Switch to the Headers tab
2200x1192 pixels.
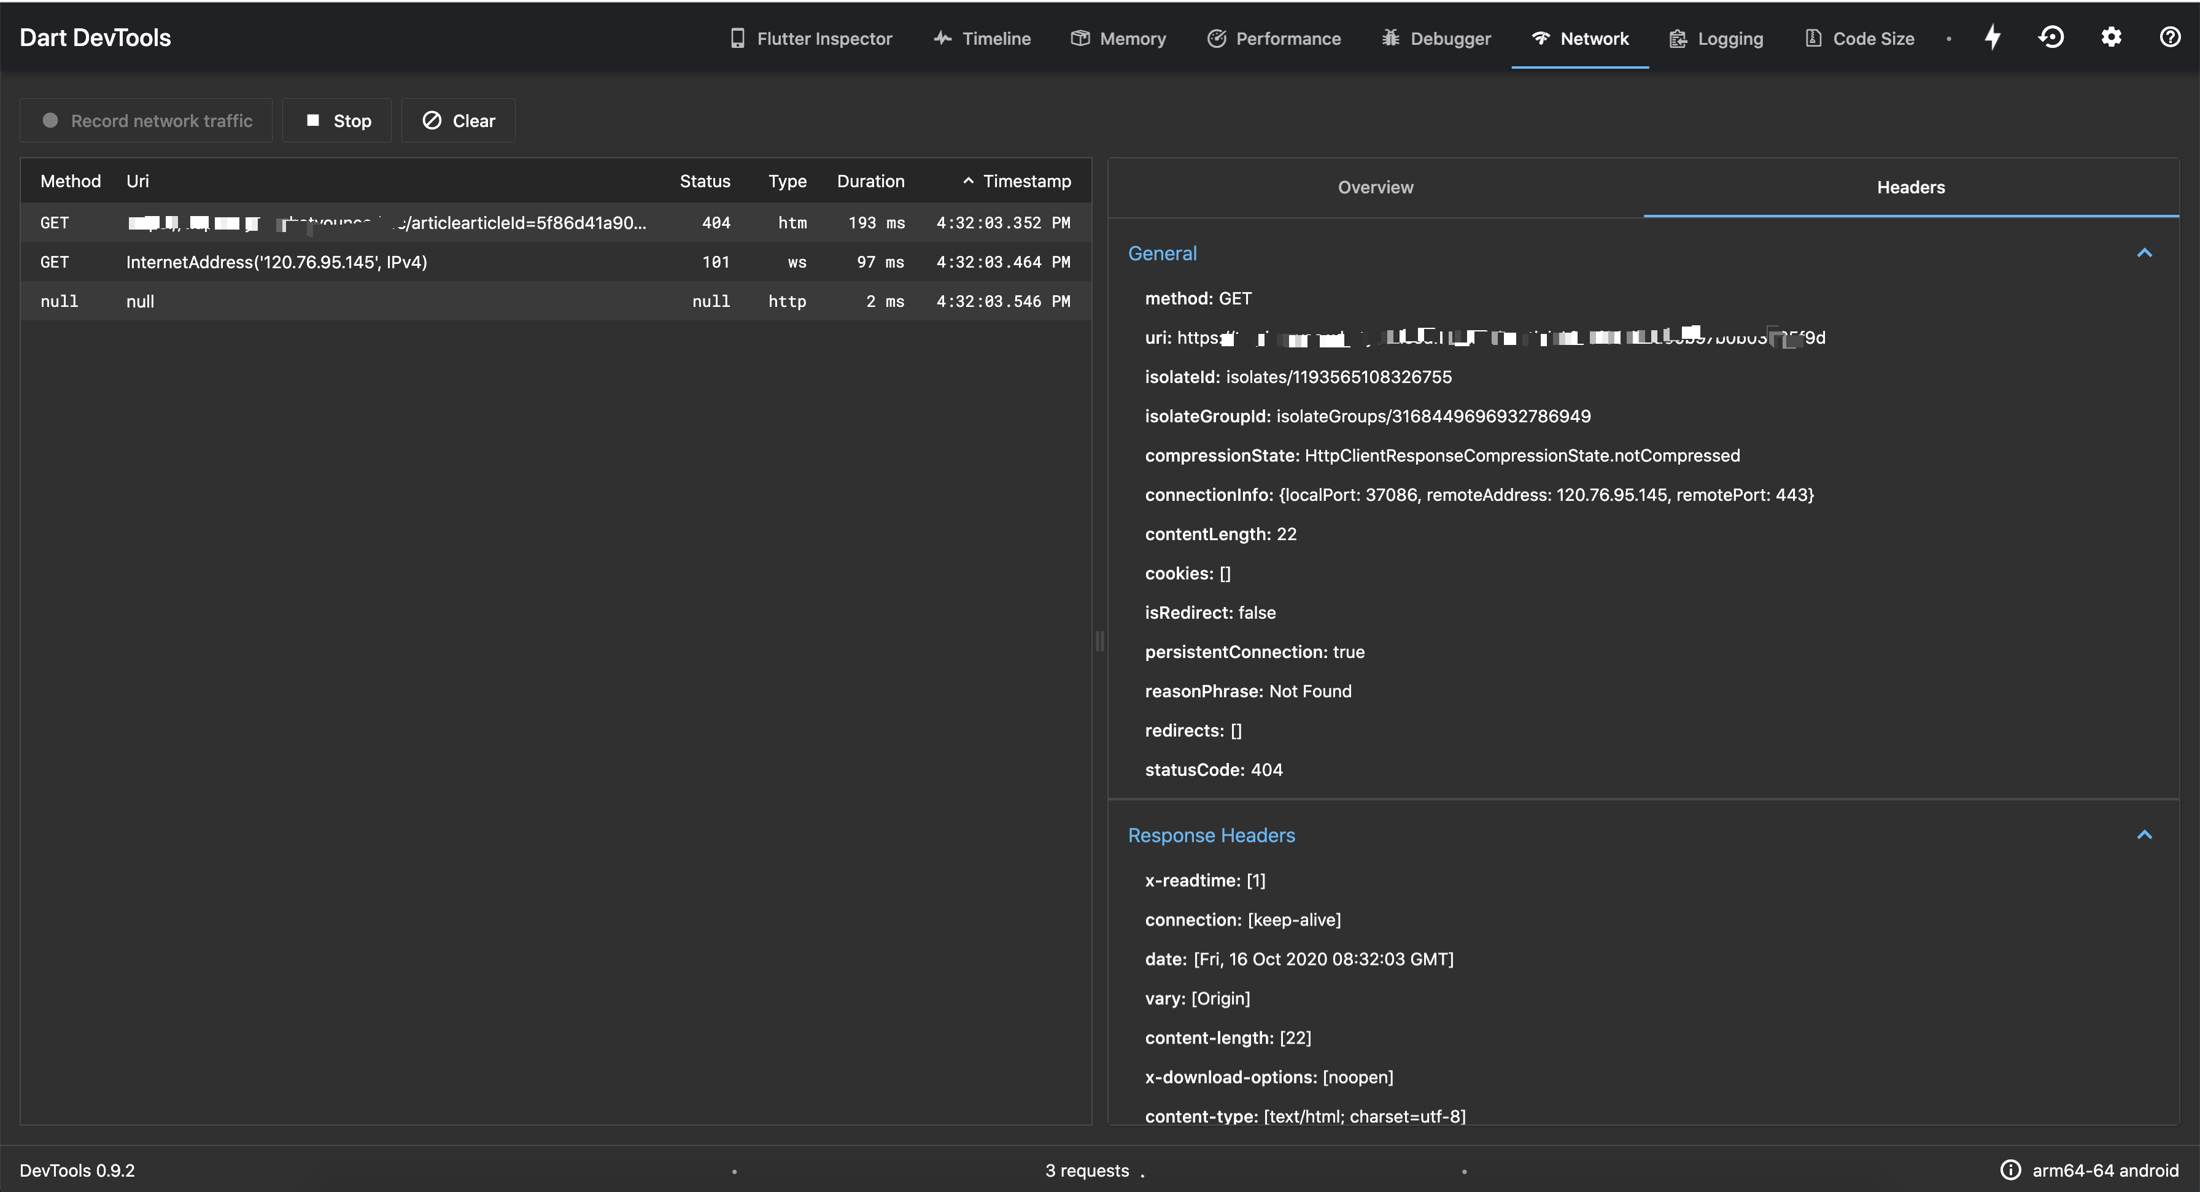click(x=1910, y=187)
